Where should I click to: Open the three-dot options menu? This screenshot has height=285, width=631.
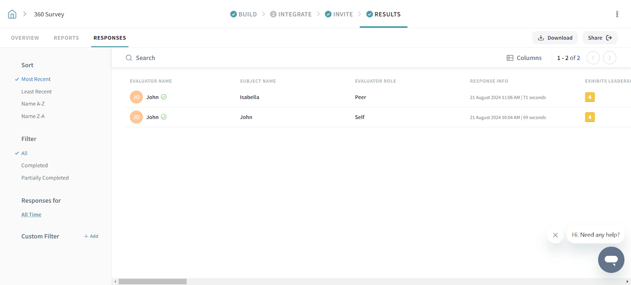coord(617,14)
